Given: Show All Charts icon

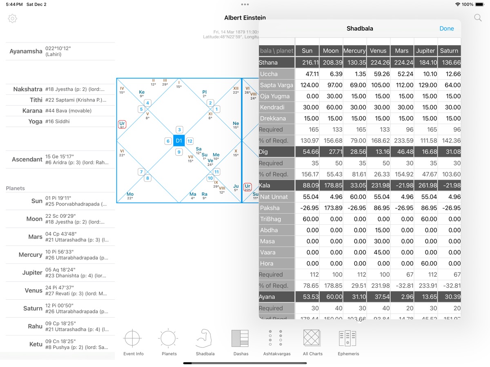Looking at the screenshot, I should 312,338.
